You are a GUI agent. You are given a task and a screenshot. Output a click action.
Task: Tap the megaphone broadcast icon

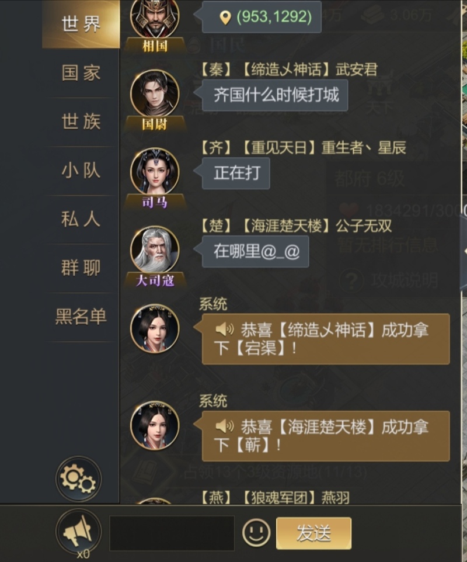coord(78,532)
